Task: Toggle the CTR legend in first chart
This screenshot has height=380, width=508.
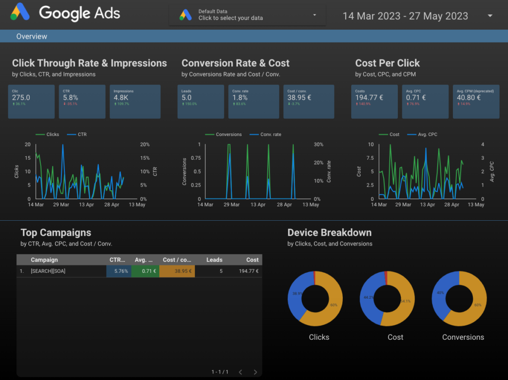Action: click(x=77, y=134)
